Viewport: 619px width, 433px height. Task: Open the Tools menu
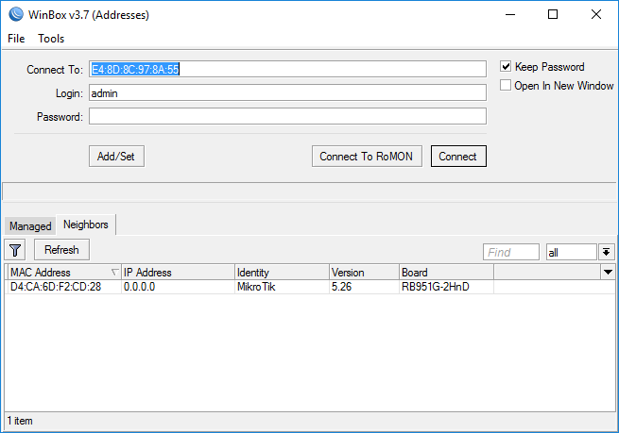[x=51, y=39]
